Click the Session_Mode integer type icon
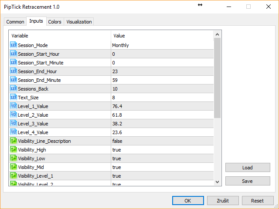Screen dimensions: 279x209 click(x=14, y=45)
